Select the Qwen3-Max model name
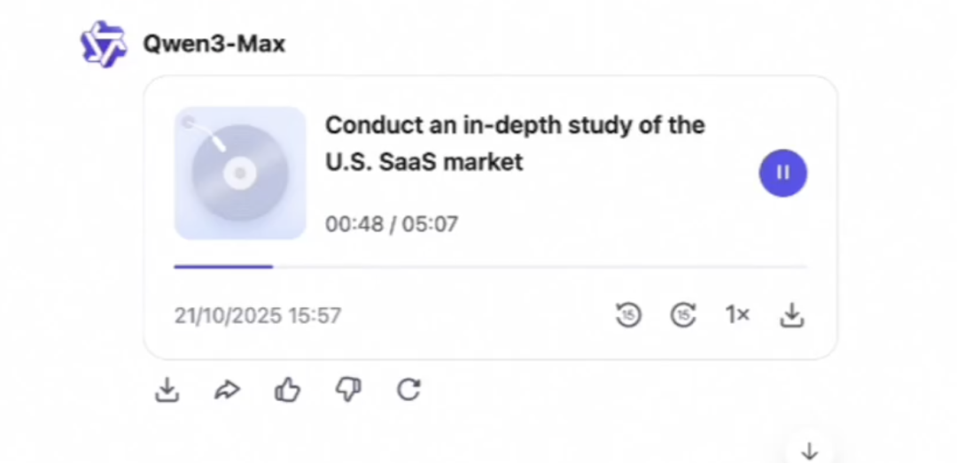The height and width of the screenshot is (463, 957). pos(214,44)
